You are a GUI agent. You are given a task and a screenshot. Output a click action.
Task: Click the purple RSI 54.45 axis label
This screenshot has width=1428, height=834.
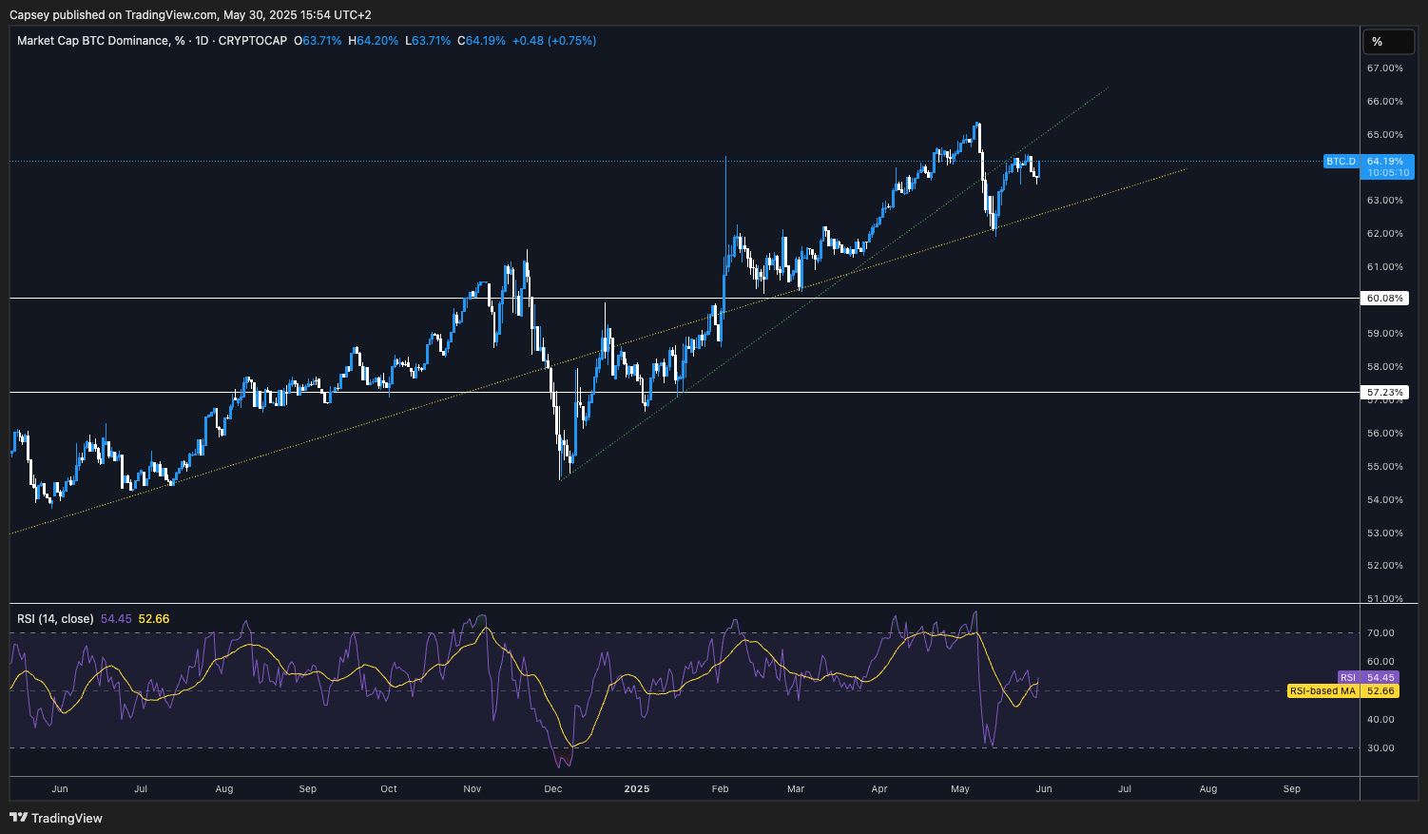(1368, 677)
